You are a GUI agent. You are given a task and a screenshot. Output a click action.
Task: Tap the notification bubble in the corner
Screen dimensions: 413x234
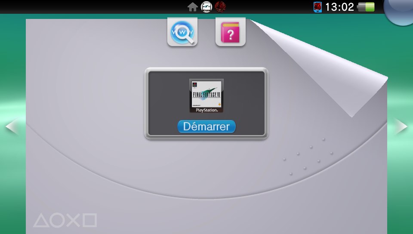pos(400,10)
